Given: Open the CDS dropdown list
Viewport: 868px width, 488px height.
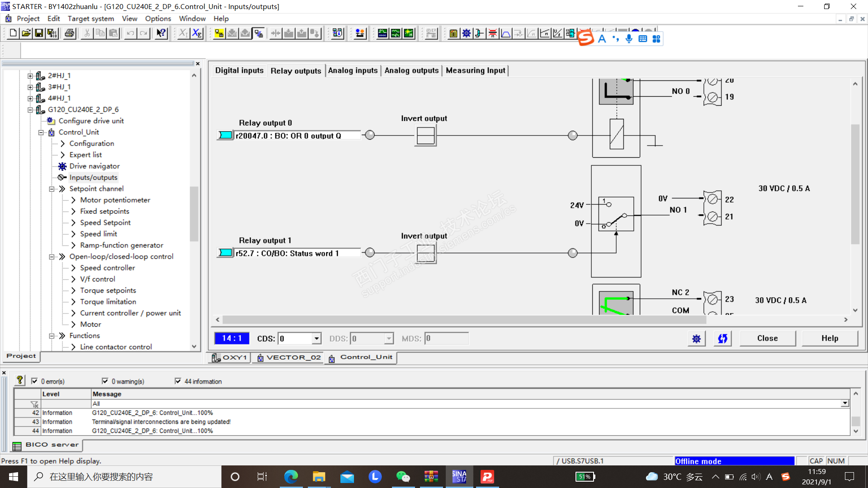Looking at the screenshot, I should (x=316, y=338).
